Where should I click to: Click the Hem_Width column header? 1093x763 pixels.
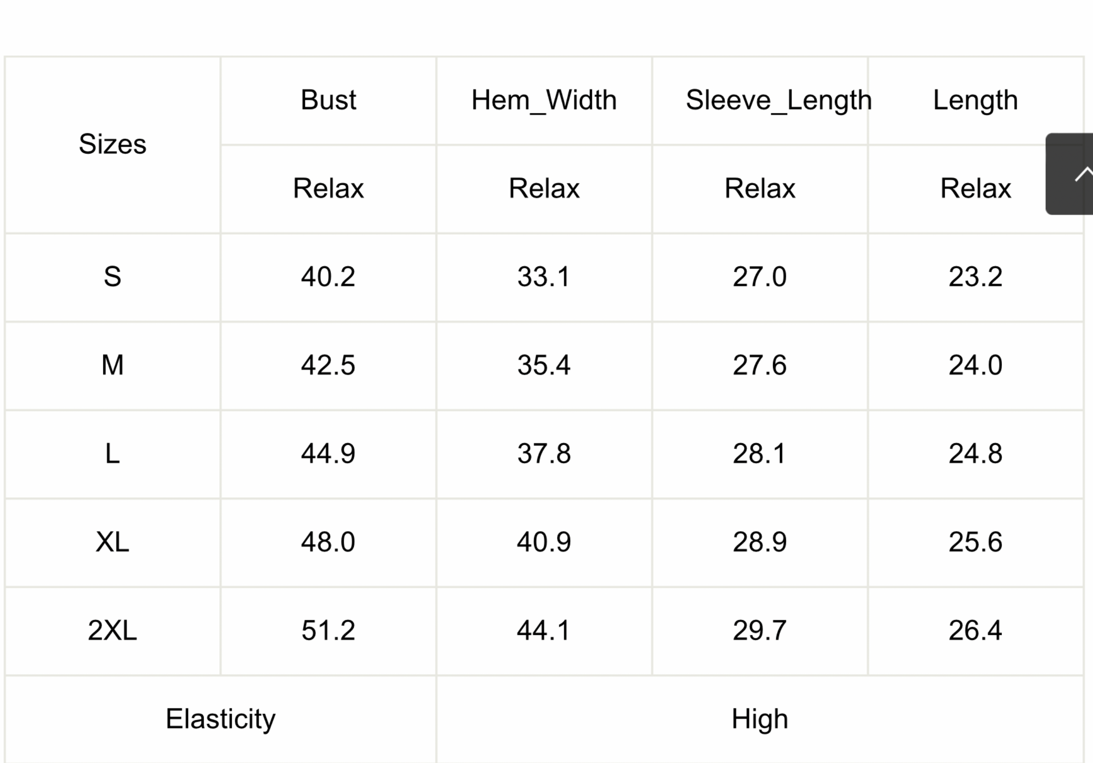(x=544, y=100)
